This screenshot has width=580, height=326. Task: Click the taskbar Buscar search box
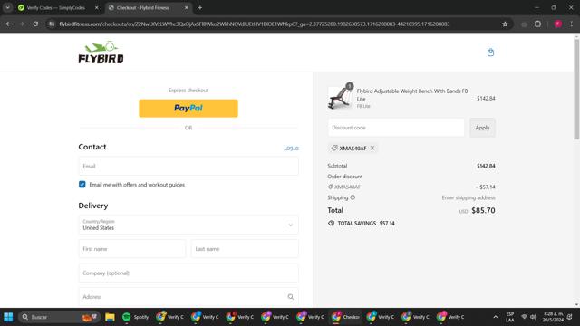(x=59, y=317)
